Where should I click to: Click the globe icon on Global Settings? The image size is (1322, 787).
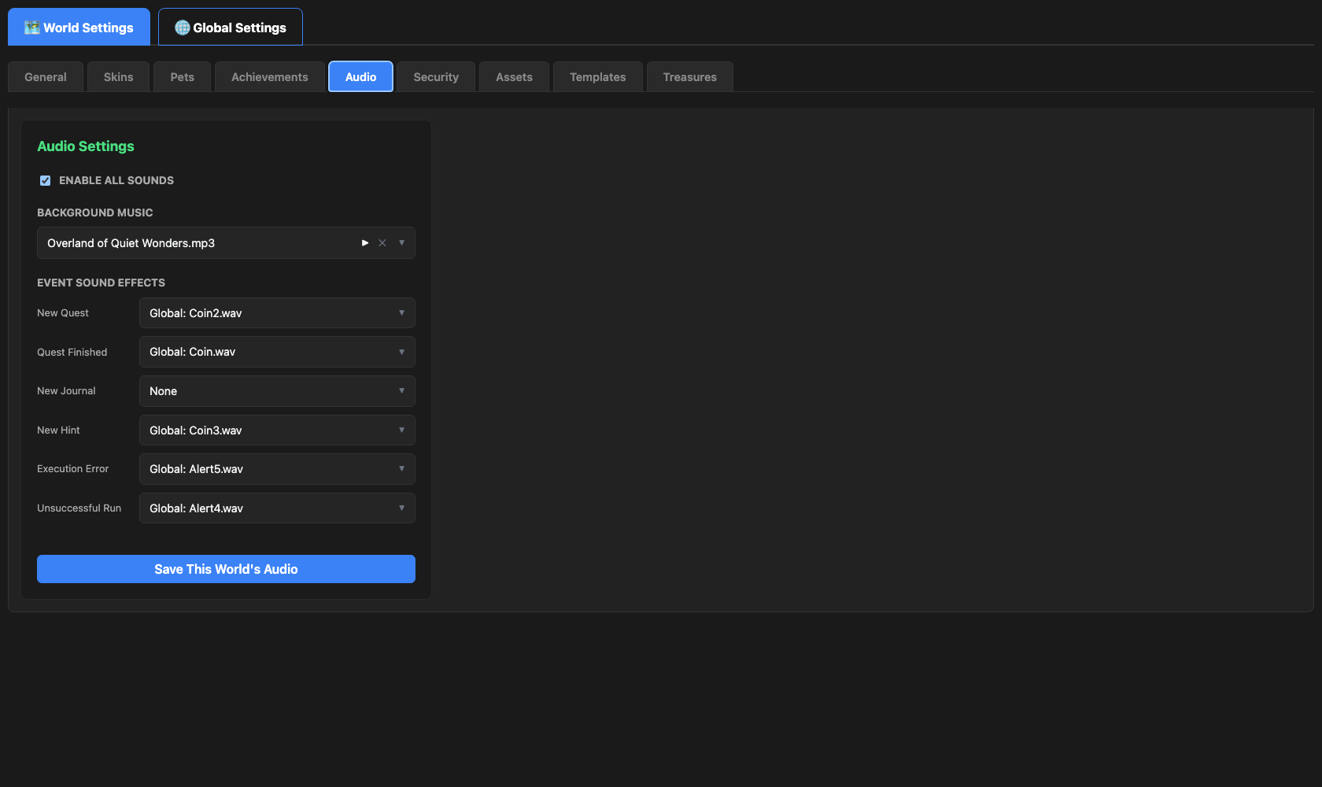181,27
